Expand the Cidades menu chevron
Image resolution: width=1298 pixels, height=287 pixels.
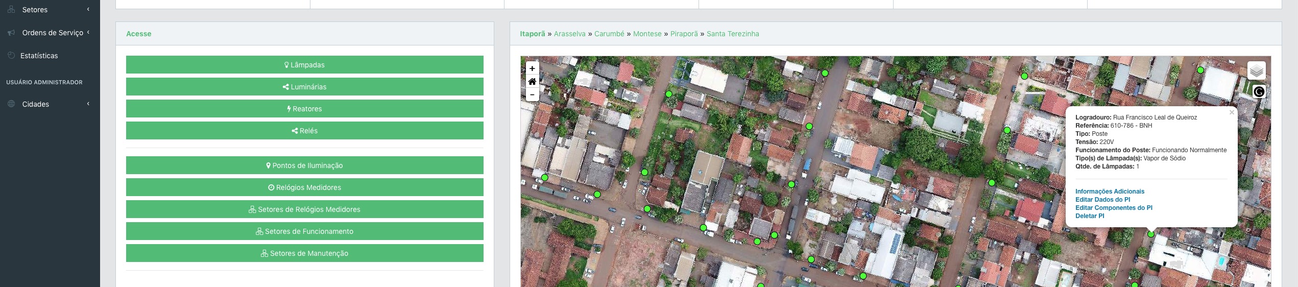coord(88,104)
